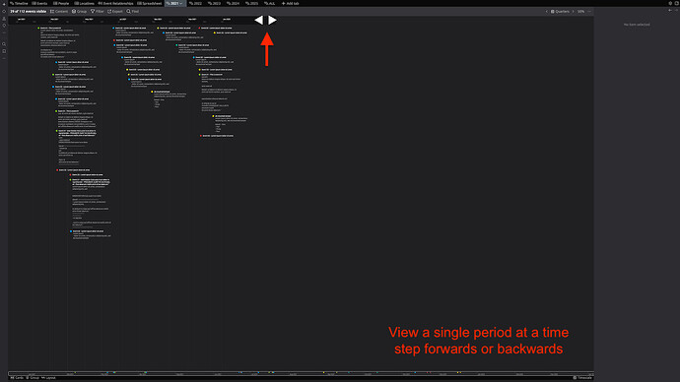Click the rightmost icon in top bar
This screenshot has height=382, width=680.
coord(676,3)
